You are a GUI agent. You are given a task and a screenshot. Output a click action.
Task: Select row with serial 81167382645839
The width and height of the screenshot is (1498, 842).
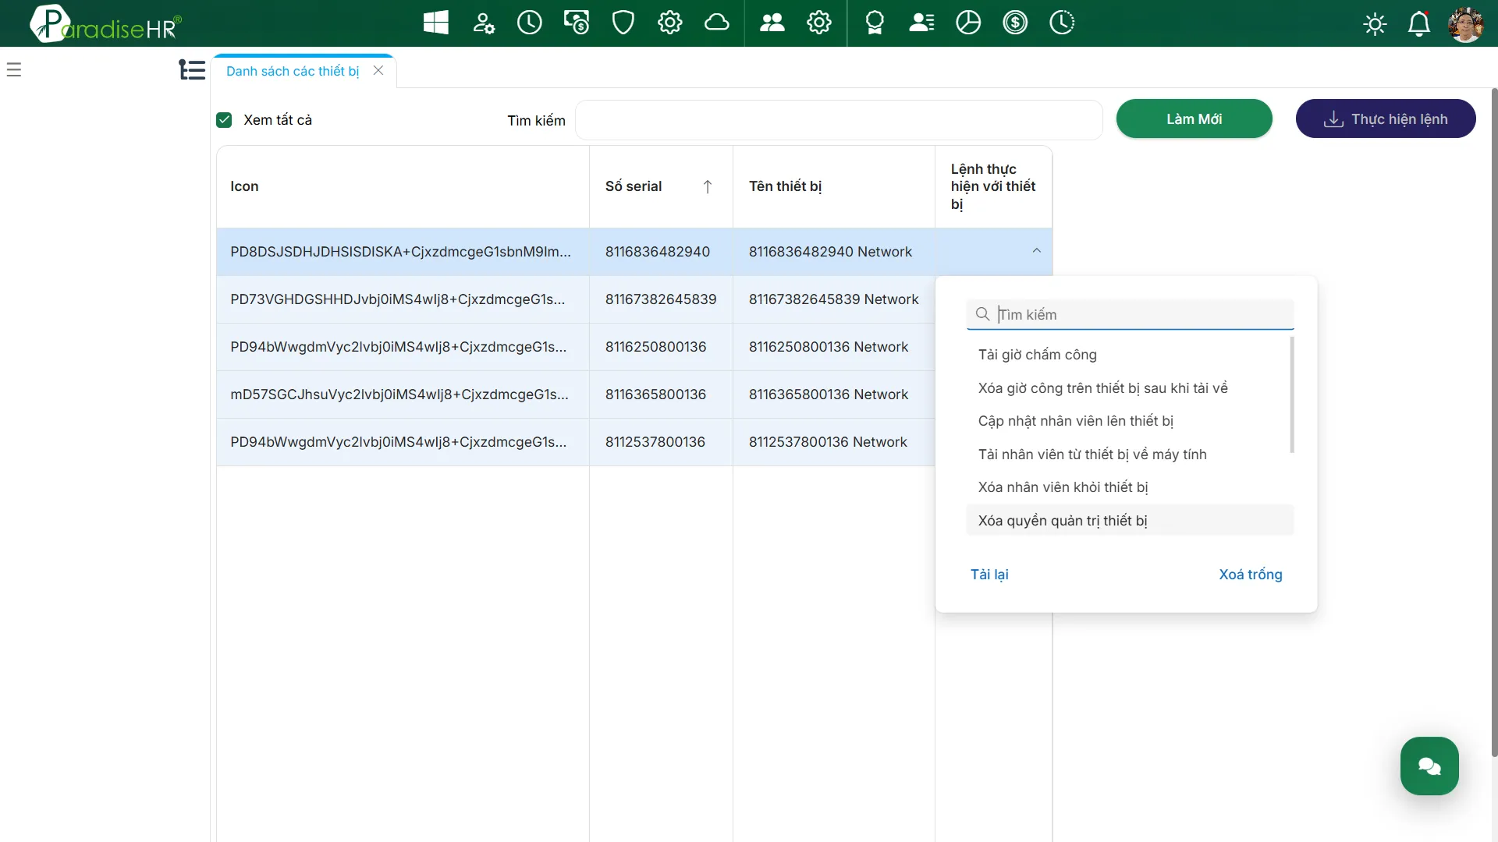[x=576, y=299]
